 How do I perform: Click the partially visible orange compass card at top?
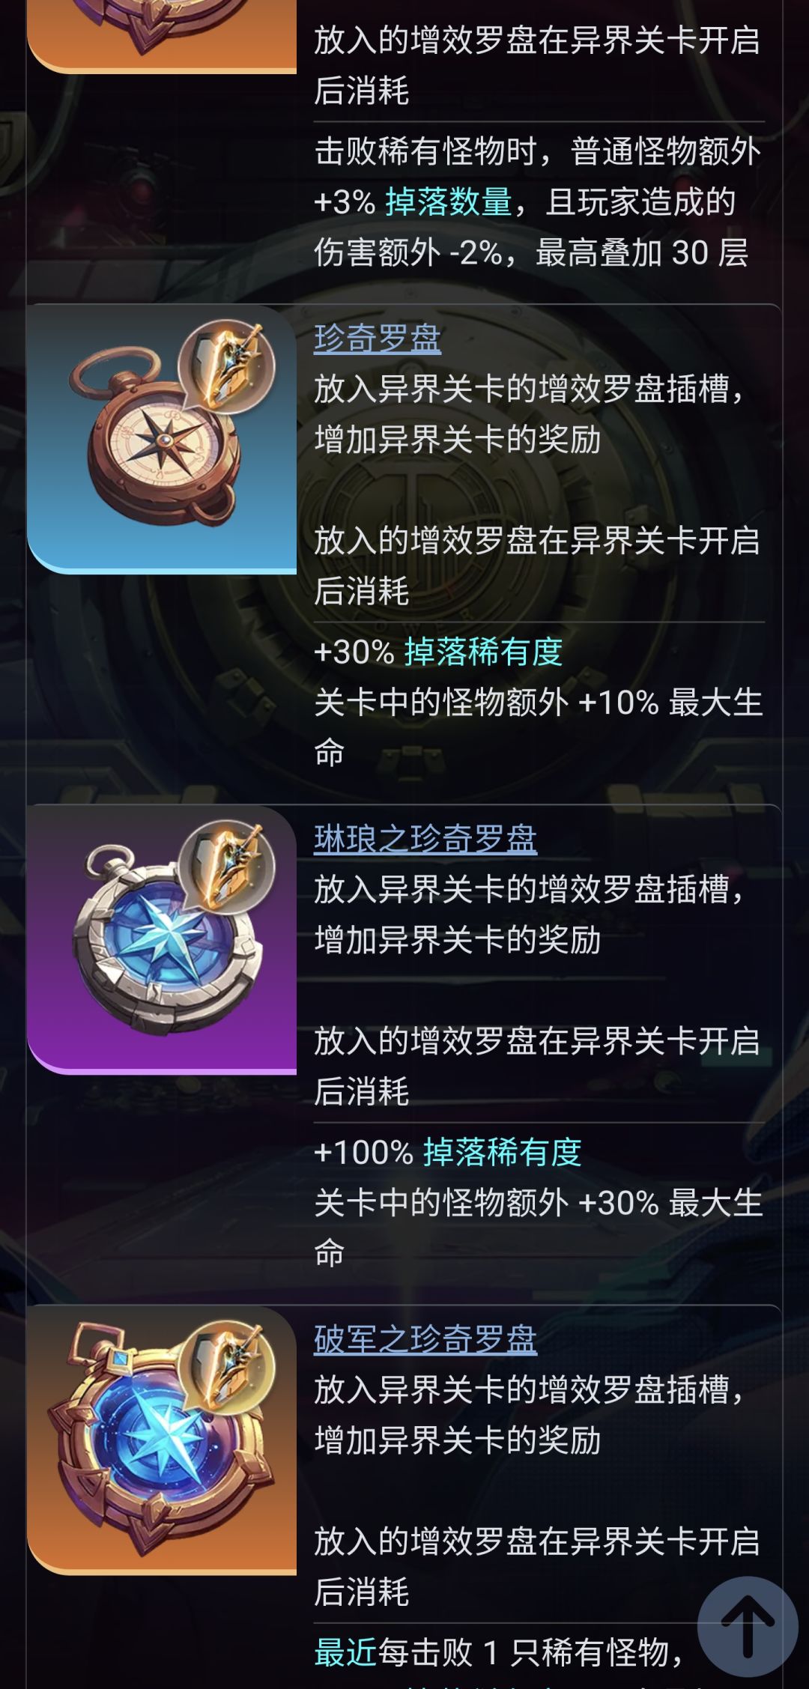(162, 36)
